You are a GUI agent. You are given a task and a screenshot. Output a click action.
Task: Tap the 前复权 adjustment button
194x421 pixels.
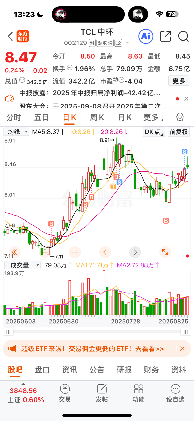click(x=179, y=132)
